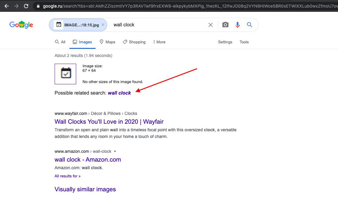The height and width of the screenshot is (198, 338).
Task: Open Visually similar images heading link
Action: click(x=85, y=190)
